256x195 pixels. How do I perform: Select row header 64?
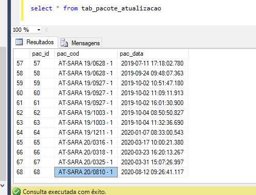point(22,133)
